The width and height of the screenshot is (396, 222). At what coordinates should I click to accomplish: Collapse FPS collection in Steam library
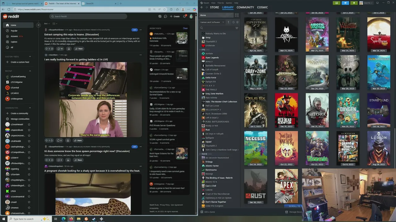pyautogui.click(x=200, y=50)
